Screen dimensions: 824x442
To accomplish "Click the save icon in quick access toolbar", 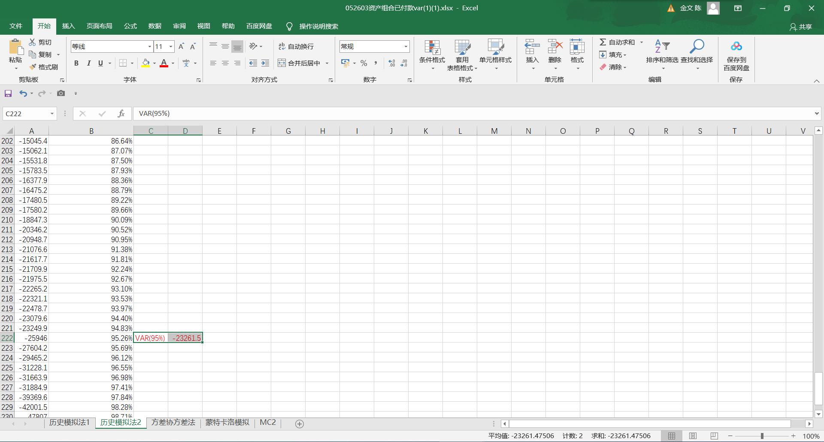I will pos(8,93).
